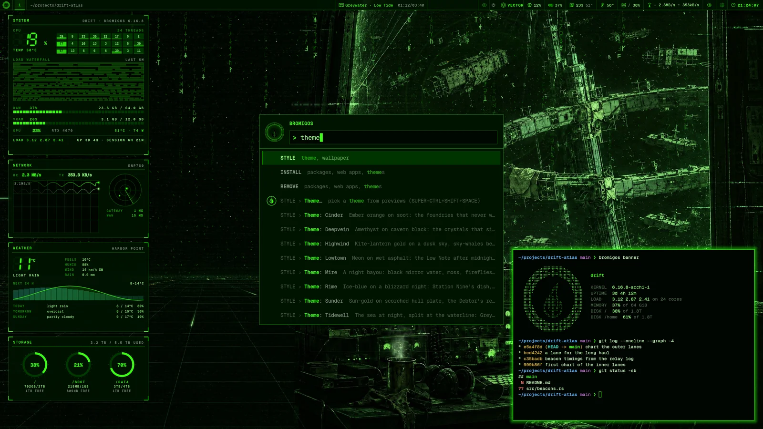Choose the Theme: Rime result

pos(381,286)
